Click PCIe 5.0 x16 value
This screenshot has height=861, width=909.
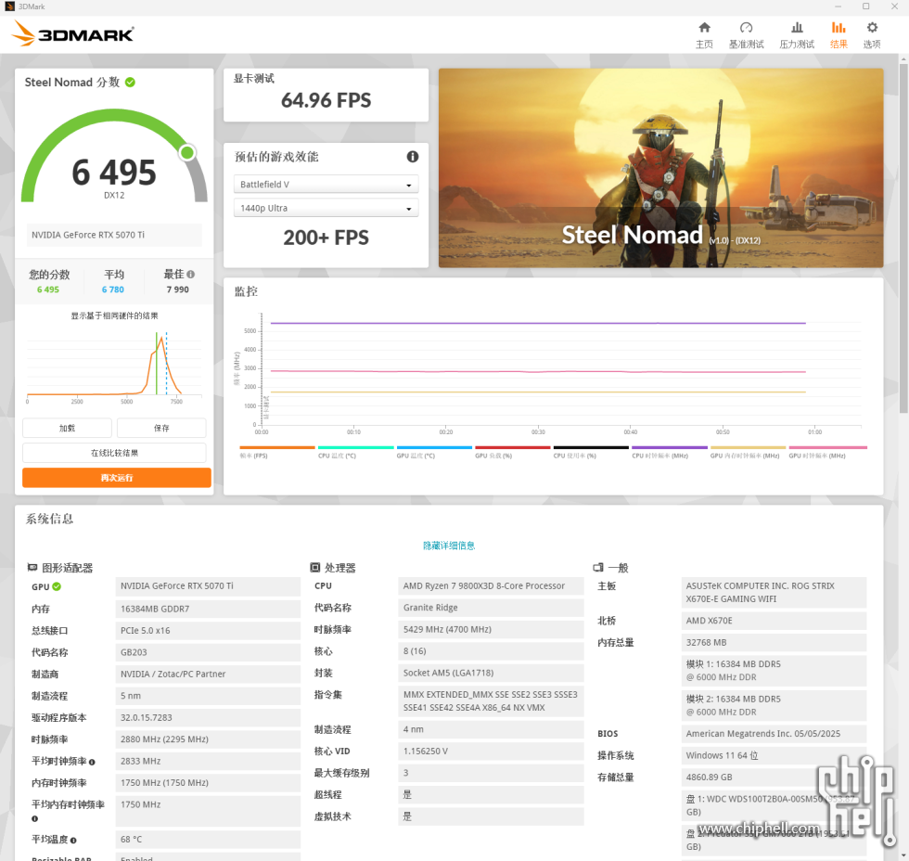point(208,630)
